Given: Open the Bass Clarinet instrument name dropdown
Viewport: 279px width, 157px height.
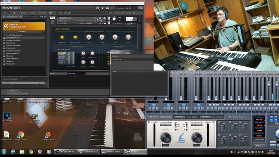Looking at the screenshot, I should click(58, 18).
